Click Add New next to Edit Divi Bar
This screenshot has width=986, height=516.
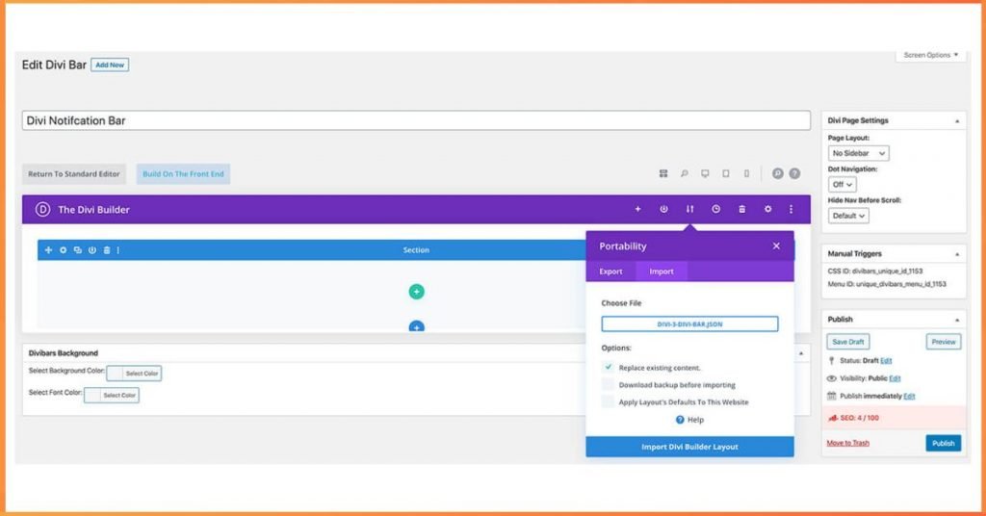pos(110,64)
